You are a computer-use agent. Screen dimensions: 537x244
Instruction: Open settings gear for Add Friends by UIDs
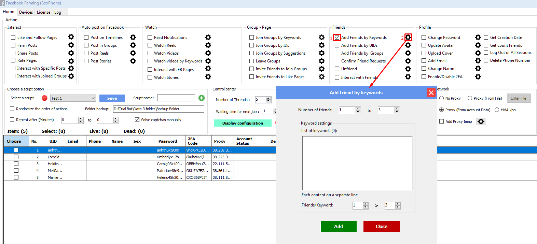point(408,45)
